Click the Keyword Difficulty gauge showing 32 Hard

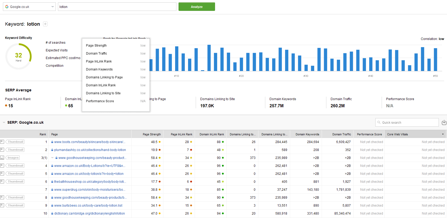[x=19, y=56]
